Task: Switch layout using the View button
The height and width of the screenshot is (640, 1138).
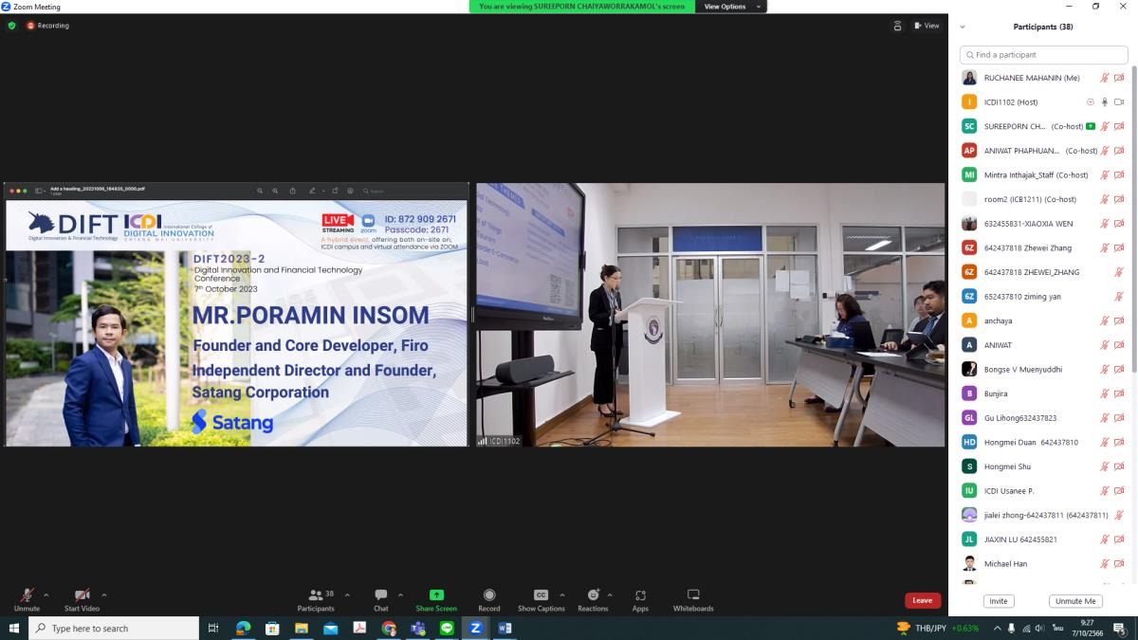Action: [x=927, y=26]
